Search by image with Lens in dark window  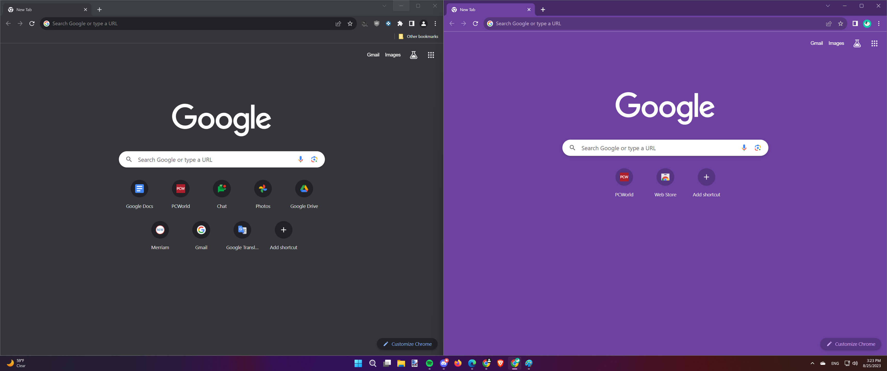pyautogui.click(x=314, y=159)
